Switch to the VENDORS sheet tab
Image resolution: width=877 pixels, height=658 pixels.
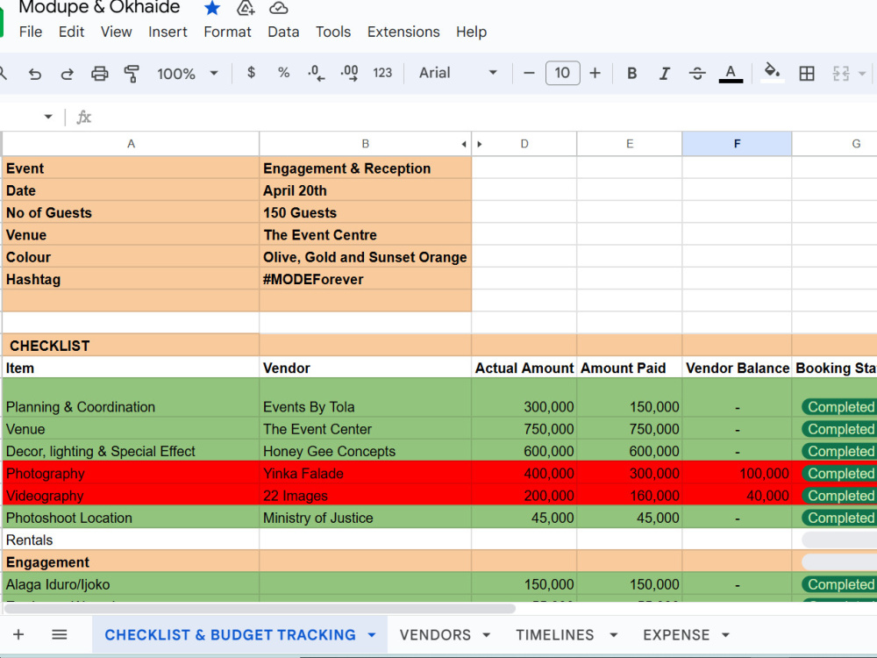[435, 634]
